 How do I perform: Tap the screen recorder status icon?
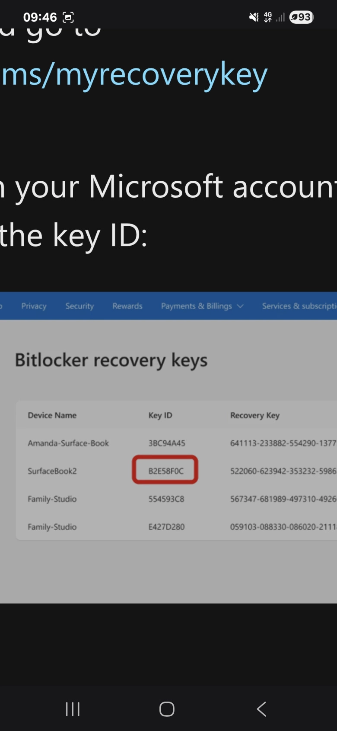[x=68, y=17]
